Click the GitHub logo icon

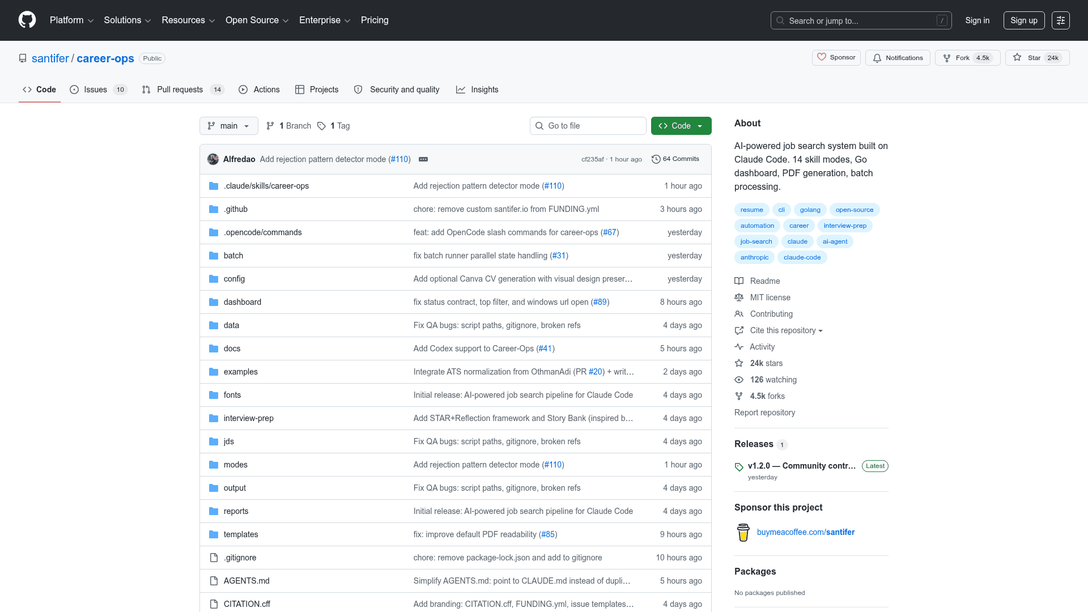27,20
